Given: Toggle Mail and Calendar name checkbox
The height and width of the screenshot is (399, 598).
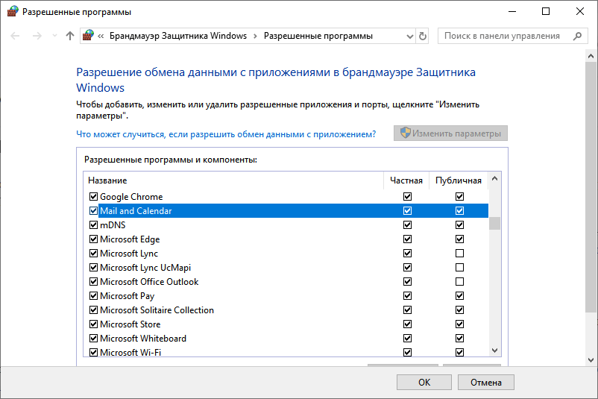Looking at the screenshot, I should pyautogui.click(x=93, y=210).
